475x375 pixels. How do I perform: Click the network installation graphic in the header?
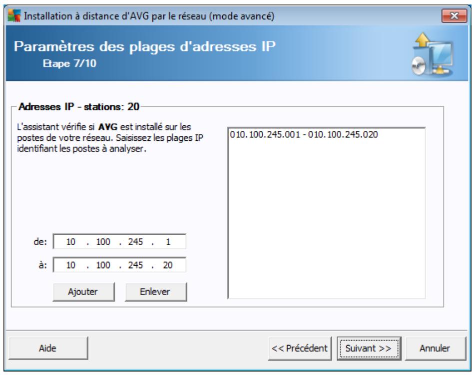[433, 54]
